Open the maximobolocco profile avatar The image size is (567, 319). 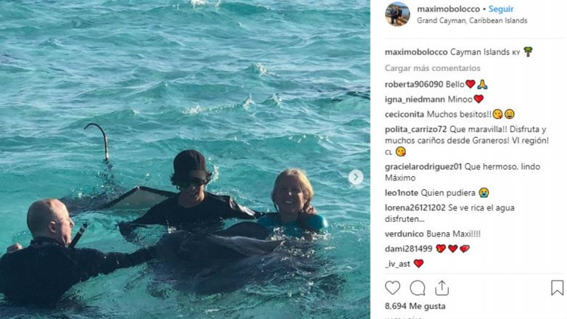click(x=397, y=14)
